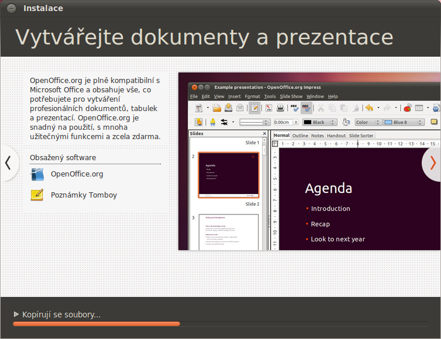
Task: Click the Poznámky Tomboy notes icon
Action: 37,195
